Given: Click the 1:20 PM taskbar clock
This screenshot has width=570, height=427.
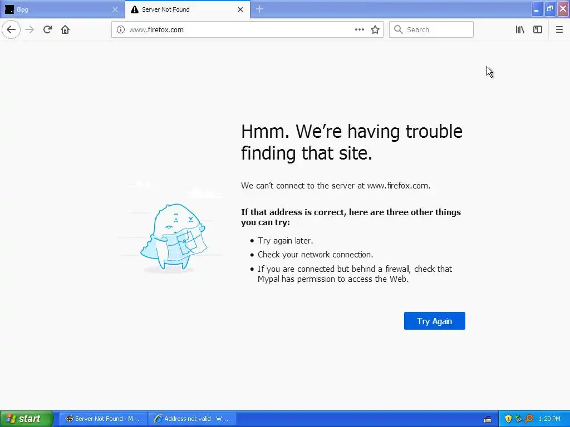Looking at the screenshot, I should [549, 419].
